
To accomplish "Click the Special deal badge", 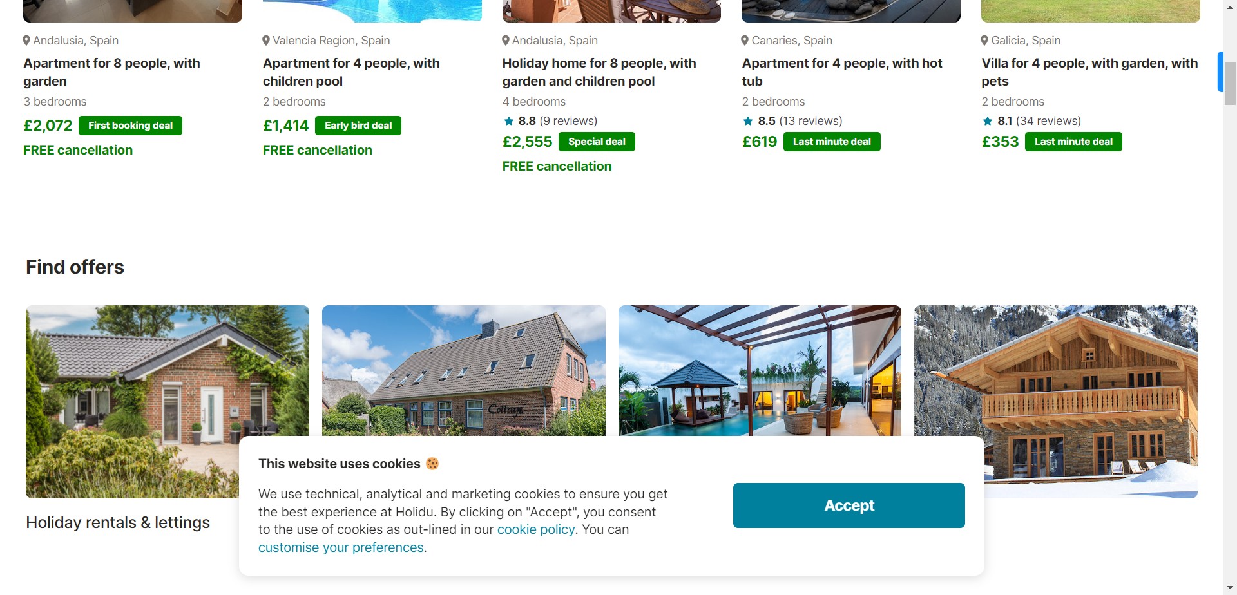I will coord(597,142).
